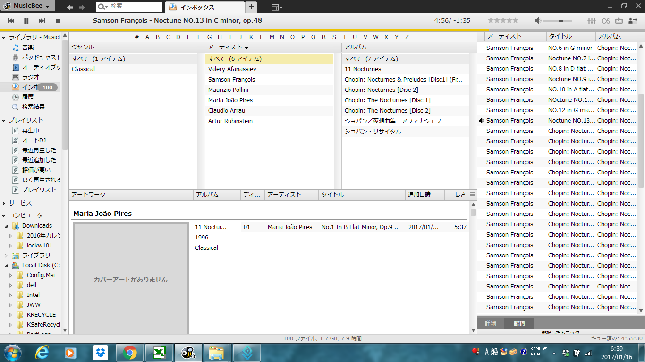Open the MusicBee main menu dropdown

(28, 6)
